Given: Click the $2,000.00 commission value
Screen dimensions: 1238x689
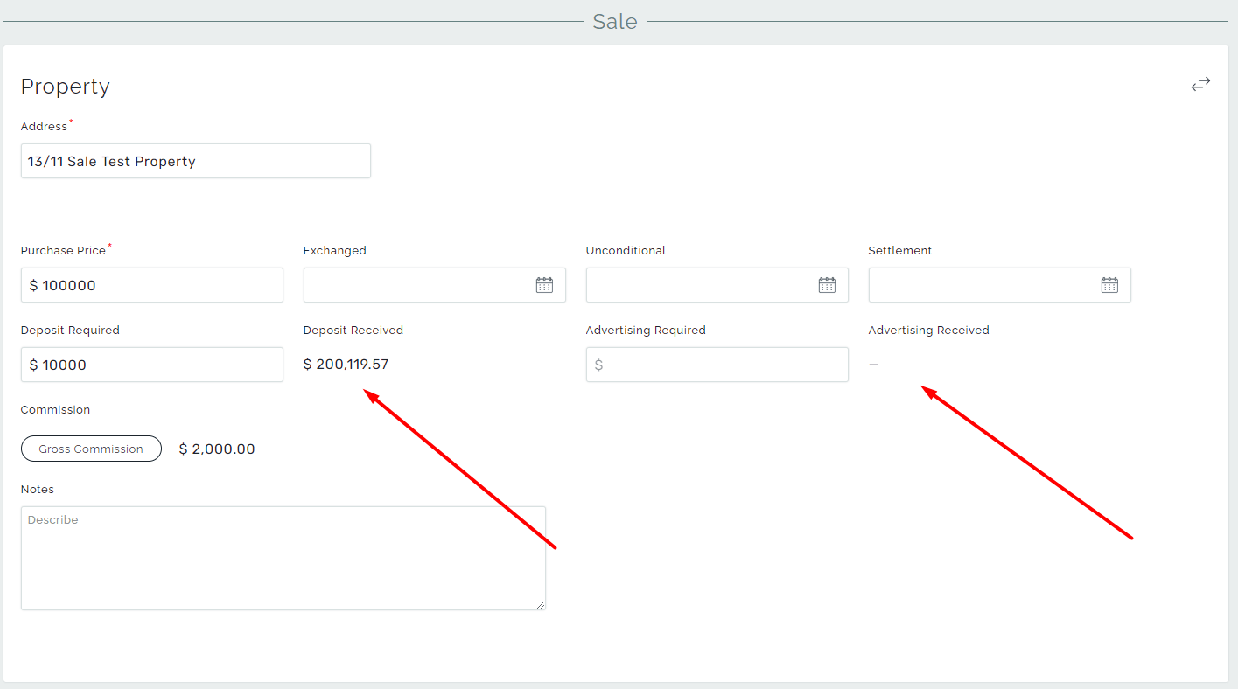Looking at the screenshot, I should tap(216, 449).
